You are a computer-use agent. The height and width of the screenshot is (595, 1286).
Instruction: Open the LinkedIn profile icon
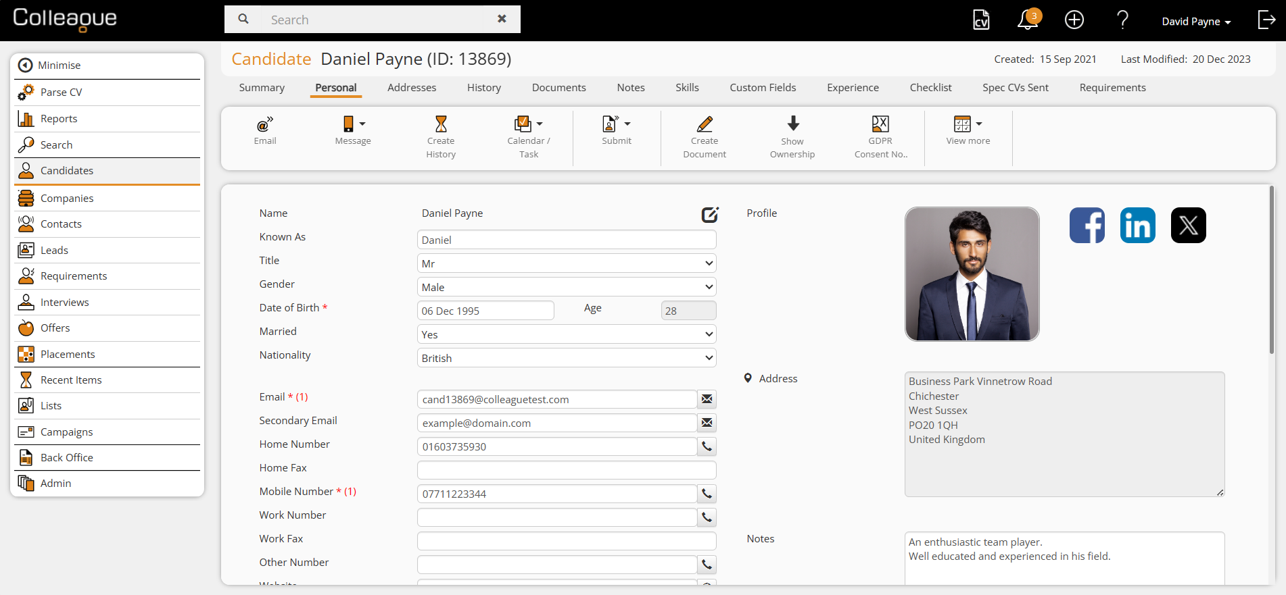tap(1137, 226)
